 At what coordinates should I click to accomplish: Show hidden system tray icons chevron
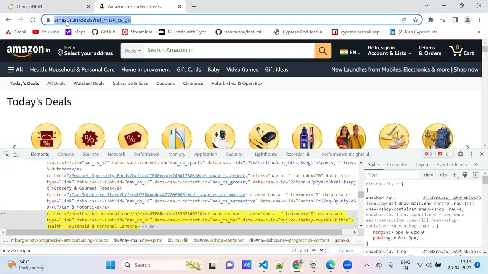pos(367,265)
